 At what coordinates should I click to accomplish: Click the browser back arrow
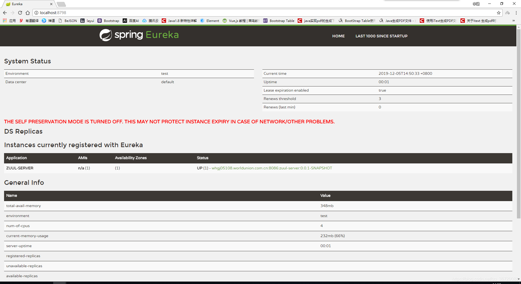pyautogui.click(x=5, y=13)
